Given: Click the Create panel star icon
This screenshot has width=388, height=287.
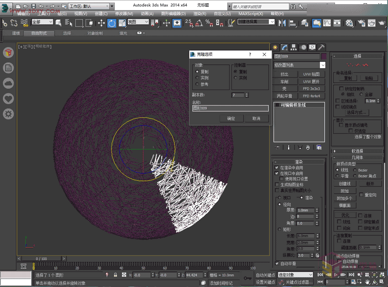Looking at the screenshot, I should (275, 47).
